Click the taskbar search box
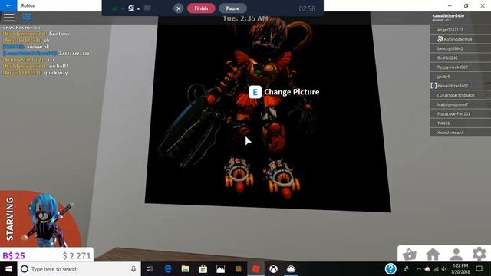This screenshot has width=491, height=276. [78, 269]
